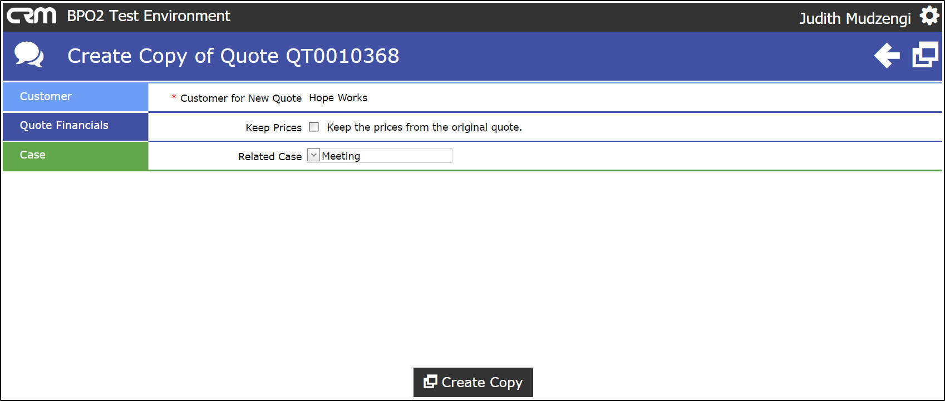The image size is (945, 401).
Task: Click the CRM logo icon
Action: point(31,16)
